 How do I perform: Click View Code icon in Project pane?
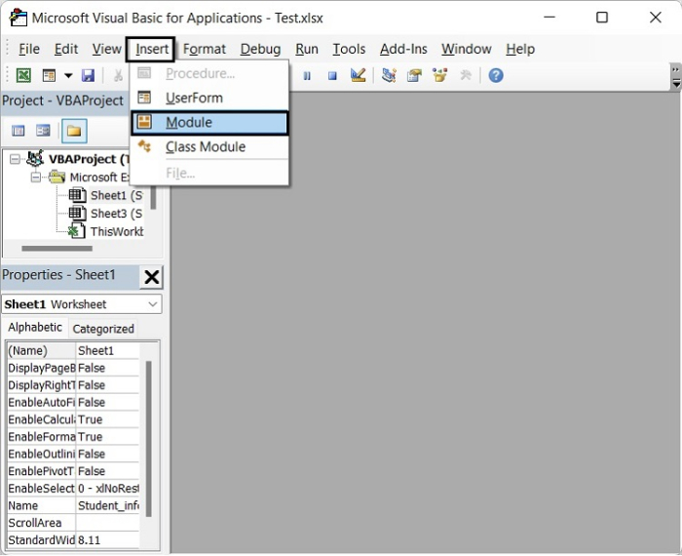point(18,131)
